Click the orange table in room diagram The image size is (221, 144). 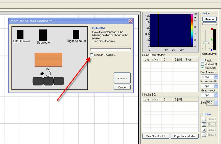(48, 60)
